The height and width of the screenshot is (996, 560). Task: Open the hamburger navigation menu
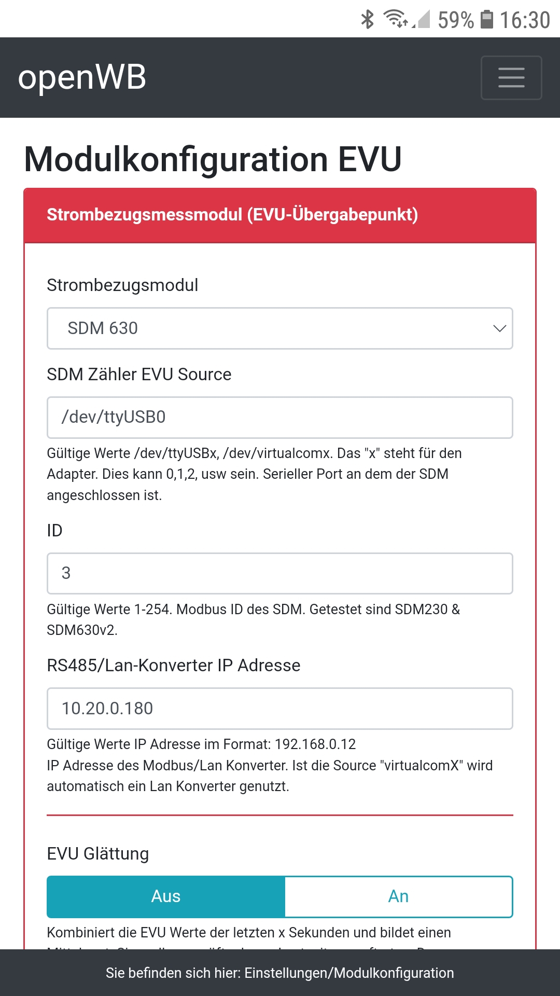[x=511, y=78]
